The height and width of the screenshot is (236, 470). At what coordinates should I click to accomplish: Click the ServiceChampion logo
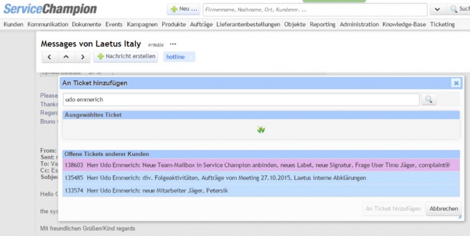pyautogui.click(x=50, y=9)
